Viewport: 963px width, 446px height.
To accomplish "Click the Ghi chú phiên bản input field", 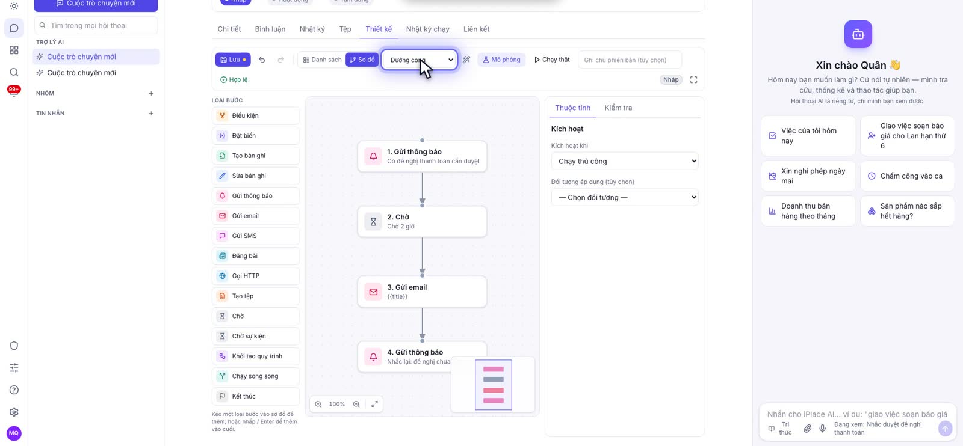I will (630, 60).
